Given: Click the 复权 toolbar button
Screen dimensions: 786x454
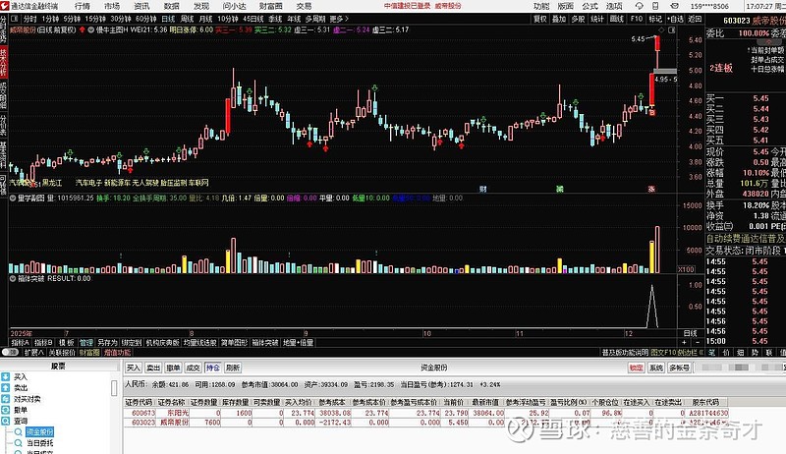Looking at the screenshot, I should point(539,19).
